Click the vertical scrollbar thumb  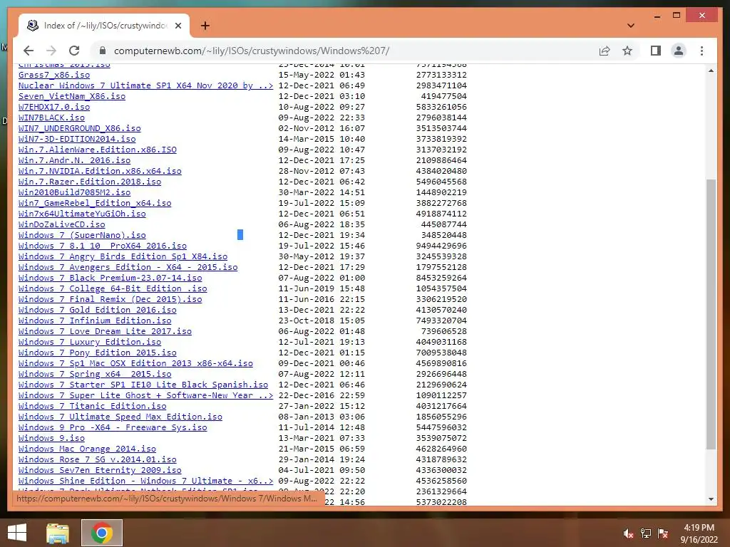[711, 314]
